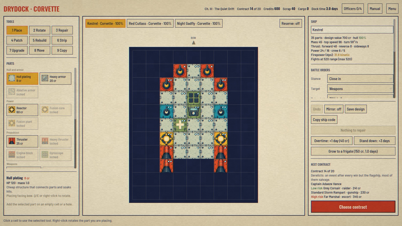
Task: Switch to Kestrel Corvette tab
Action: pyautogui.click(x=105, y=23)
